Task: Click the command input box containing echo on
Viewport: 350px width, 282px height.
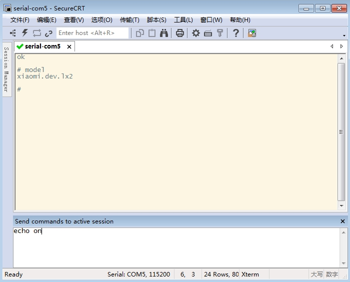Action: point(176,247)
